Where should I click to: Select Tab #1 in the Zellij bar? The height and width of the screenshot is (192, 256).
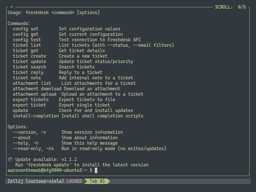tap(97, 181)
